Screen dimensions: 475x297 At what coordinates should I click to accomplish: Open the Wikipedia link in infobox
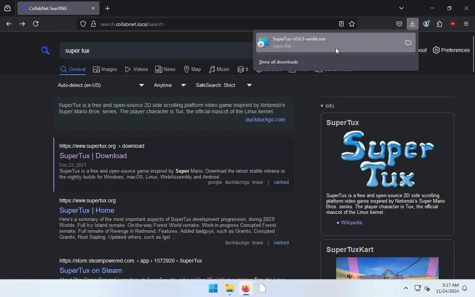pyautogui.click(x=351, y=222)
